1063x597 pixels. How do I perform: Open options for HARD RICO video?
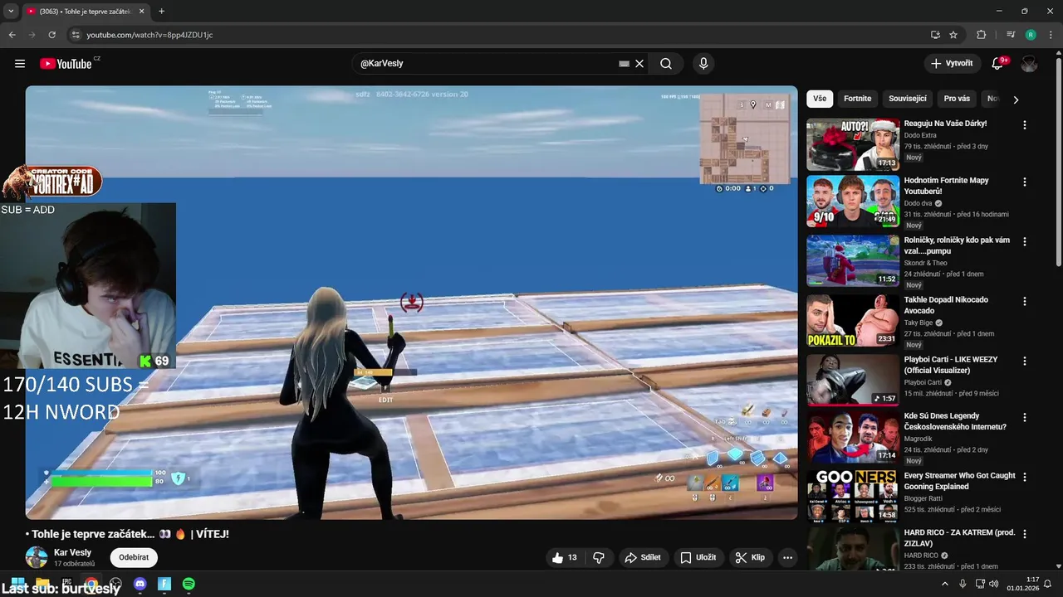pyautogui.click(x=1024, y=536)
